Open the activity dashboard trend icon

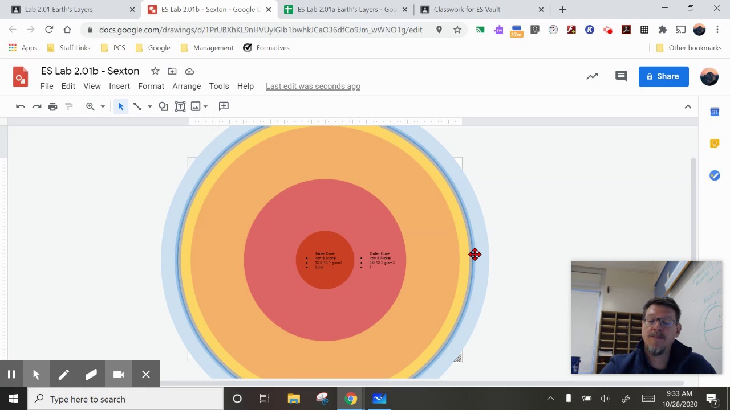click(x=592, y=76)
